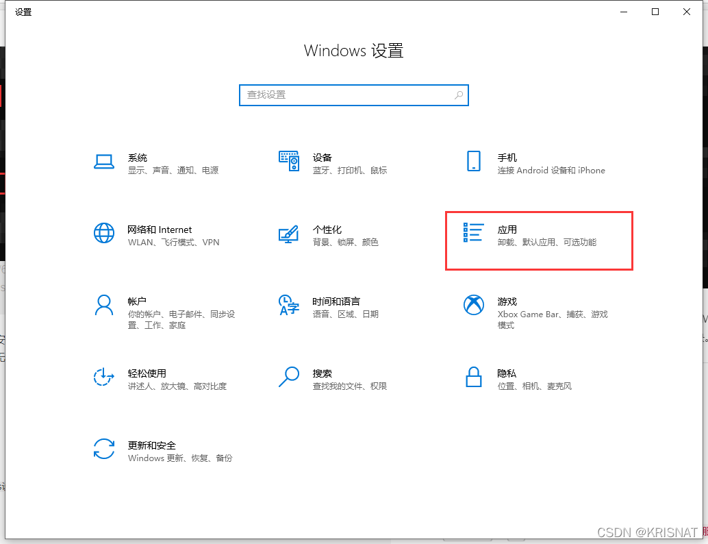Screen dimensions: 708x544
Task: Open the highlighted 应用 apps icon
Action: point(474,233)
